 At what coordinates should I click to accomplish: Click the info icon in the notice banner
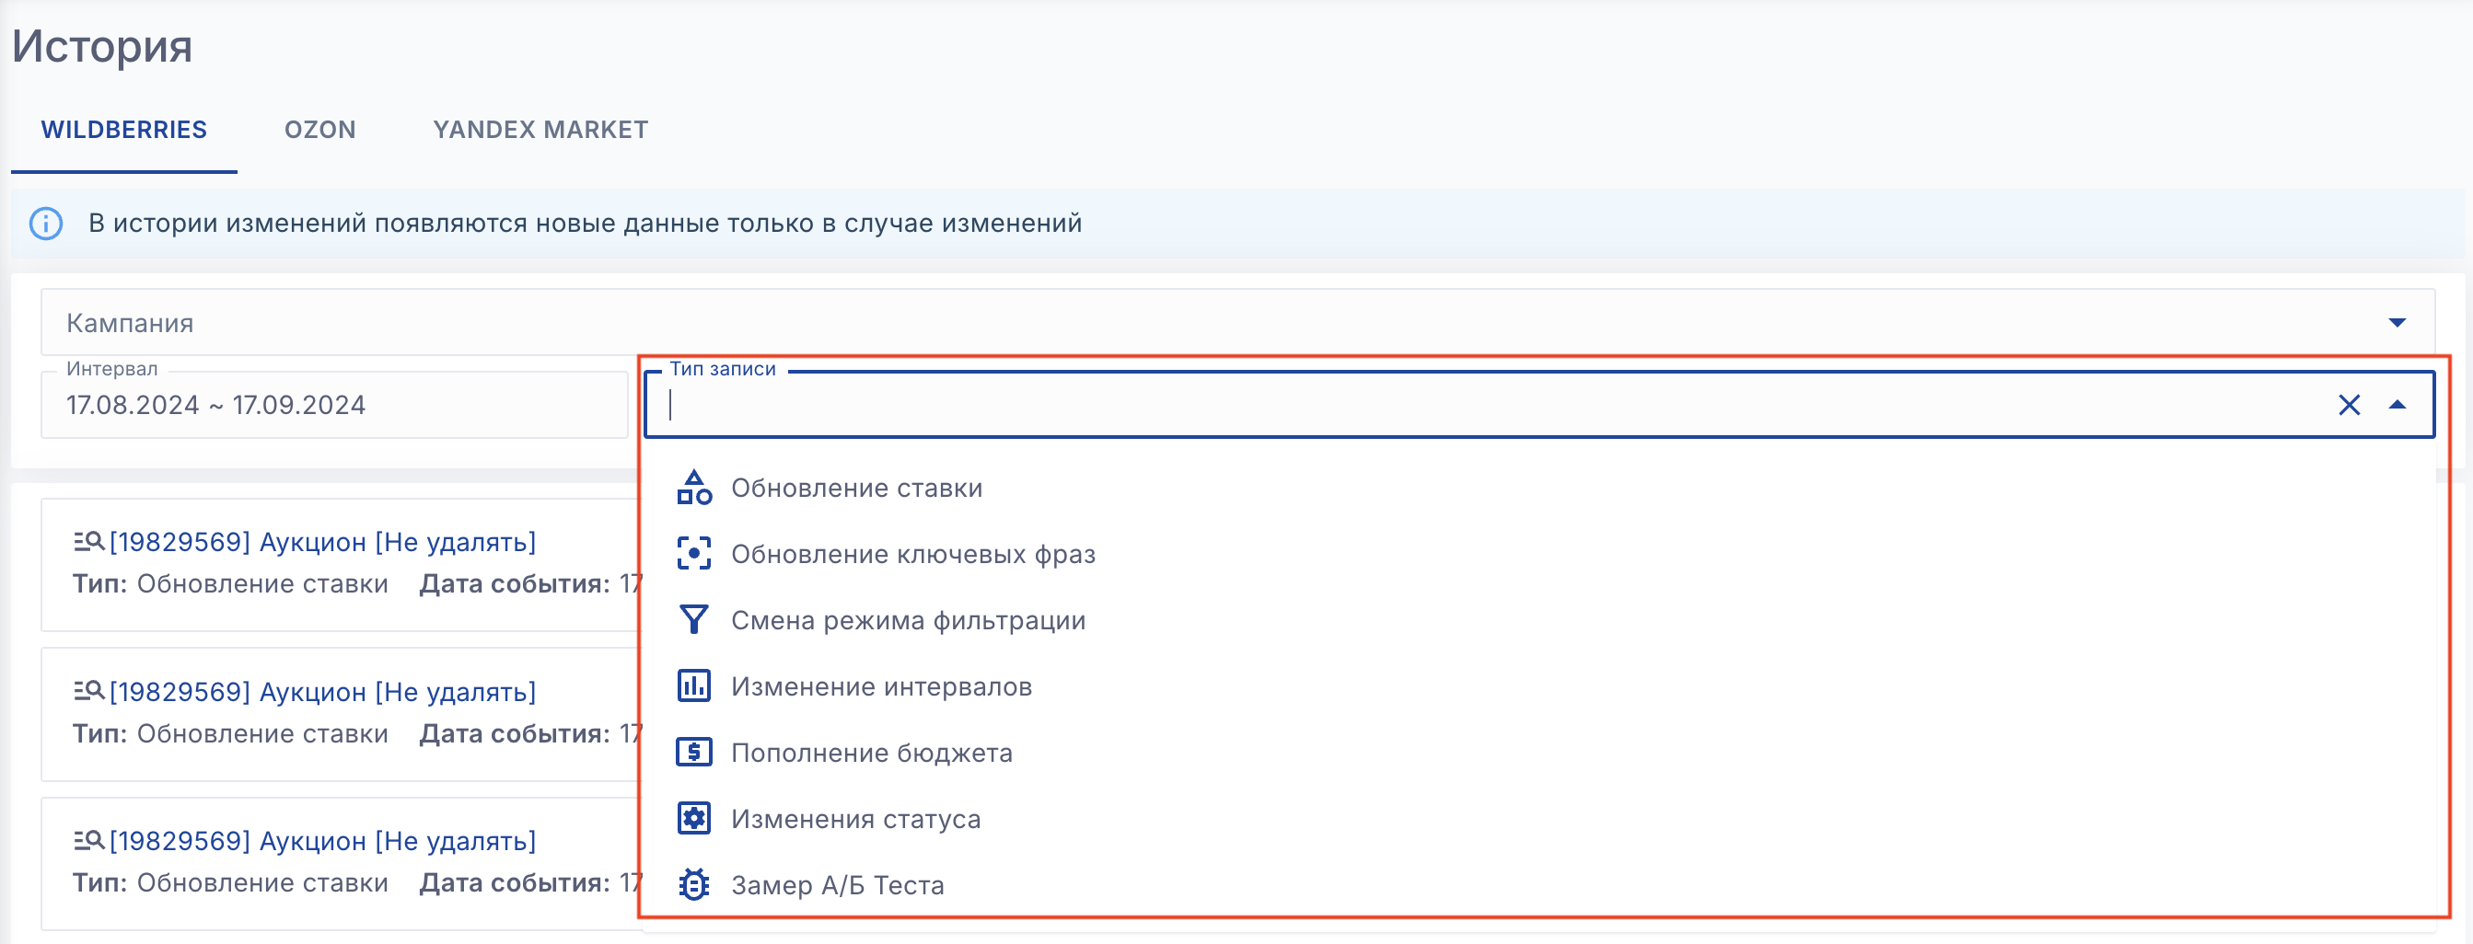[46, 224]
